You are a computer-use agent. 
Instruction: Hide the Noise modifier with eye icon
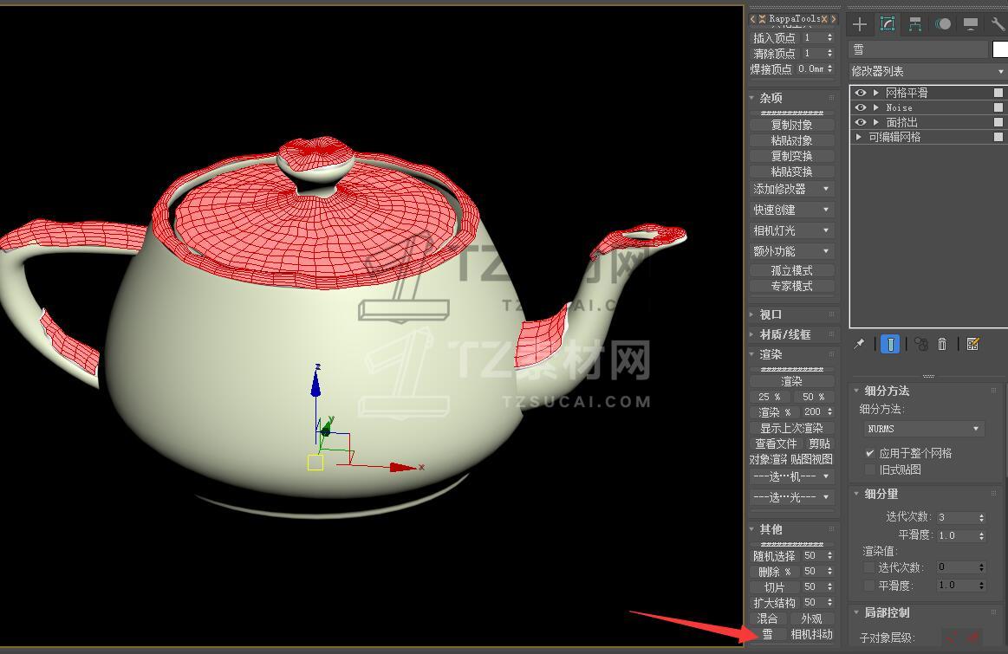click(860, 107)
